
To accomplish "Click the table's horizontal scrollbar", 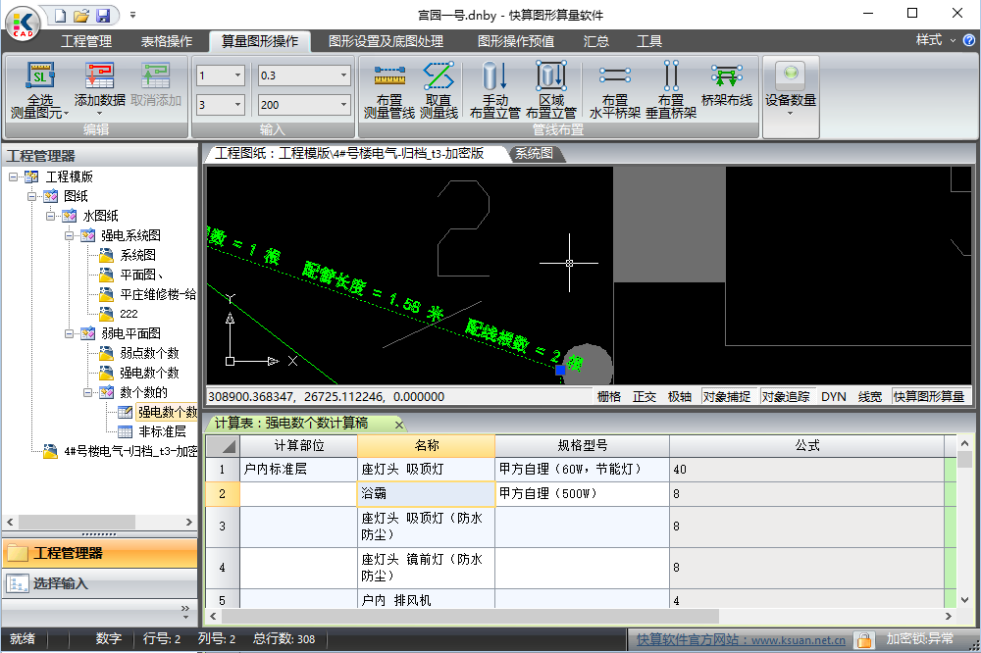I will click(589, 616).
